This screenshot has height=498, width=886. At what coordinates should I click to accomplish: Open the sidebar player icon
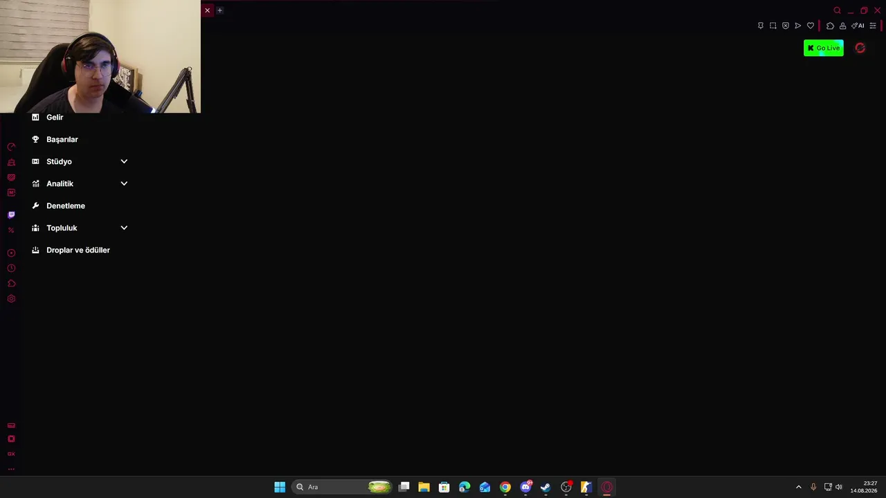point(11,253)
